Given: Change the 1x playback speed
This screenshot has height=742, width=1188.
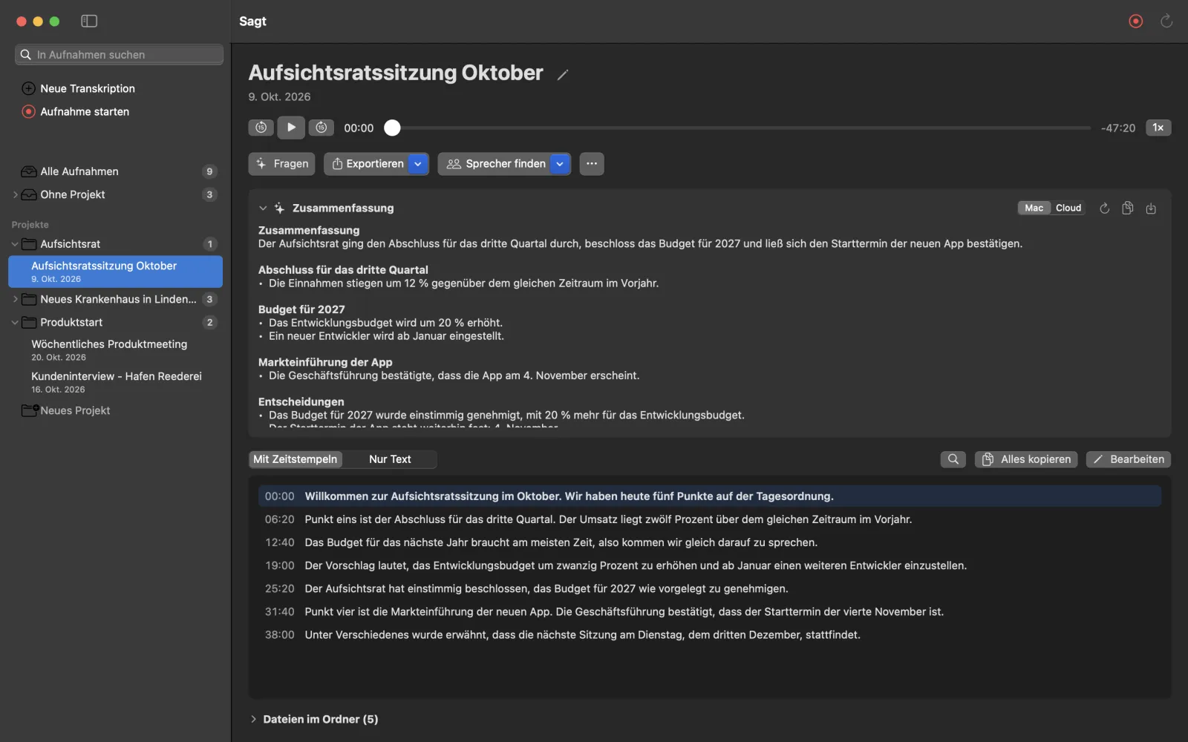Looking at the screenshot, I should (1158, 128).
